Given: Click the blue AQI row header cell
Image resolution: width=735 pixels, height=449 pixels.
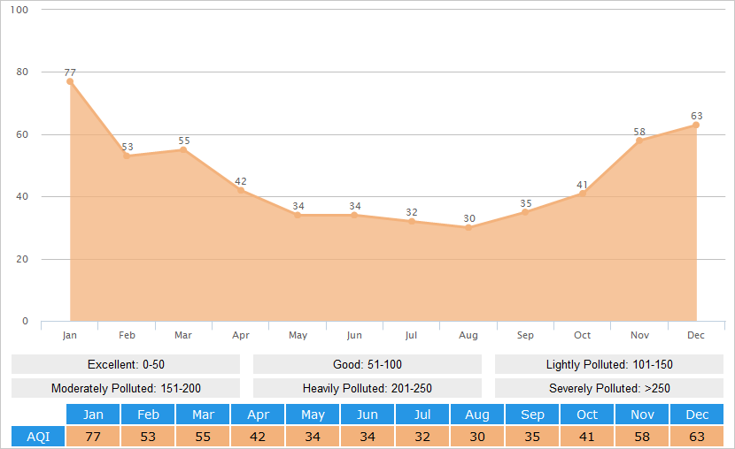Looking at the screenshot, I should [x=38, y=437].
